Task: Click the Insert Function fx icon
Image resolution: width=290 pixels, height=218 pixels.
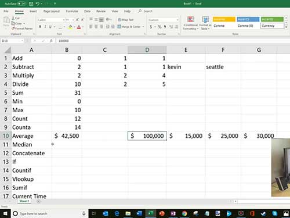Action: point(51,41)
